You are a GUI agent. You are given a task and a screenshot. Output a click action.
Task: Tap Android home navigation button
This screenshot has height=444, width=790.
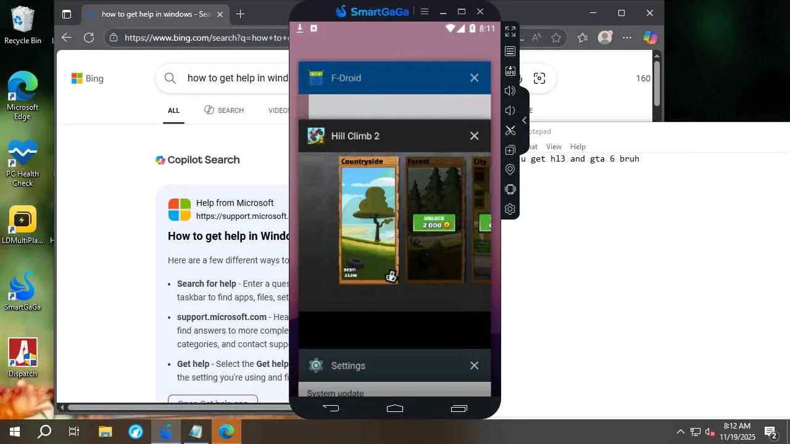pos(395,408)
